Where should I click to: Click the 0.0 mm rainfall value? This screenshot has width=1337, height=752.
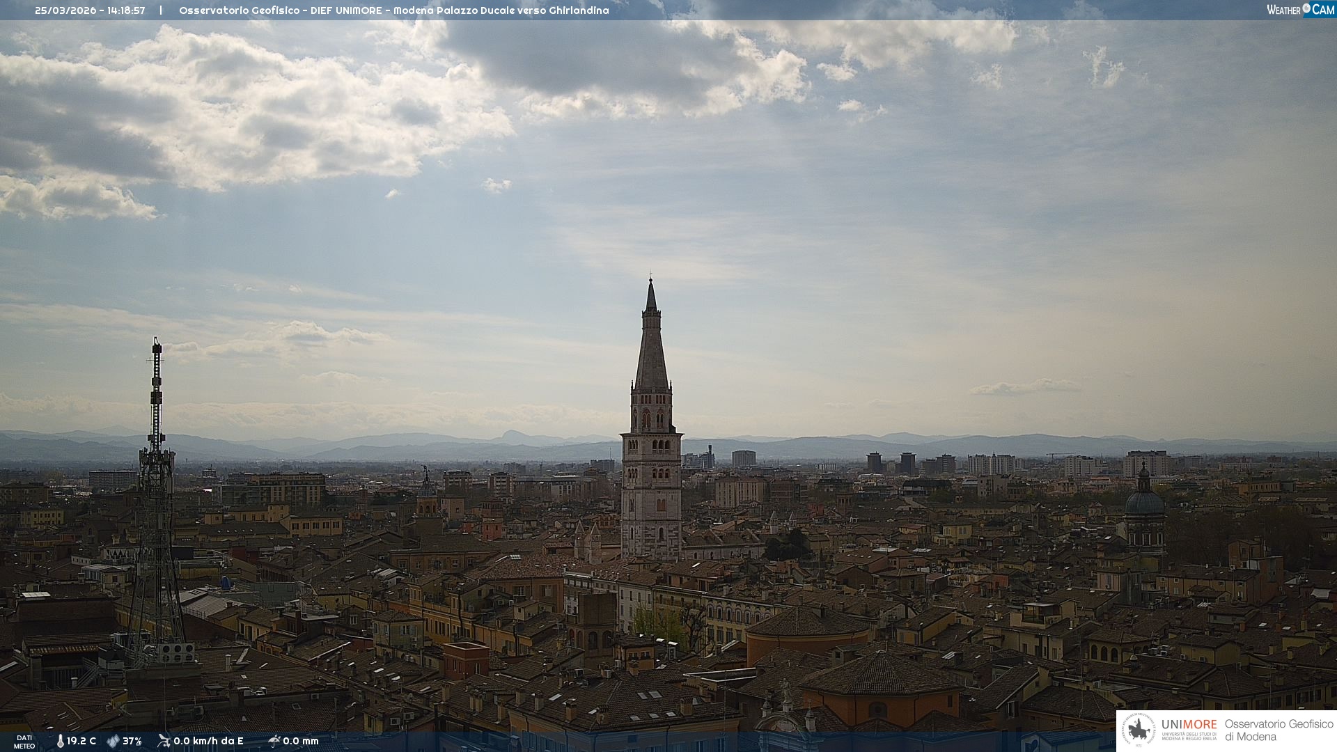tap(301, 741)
